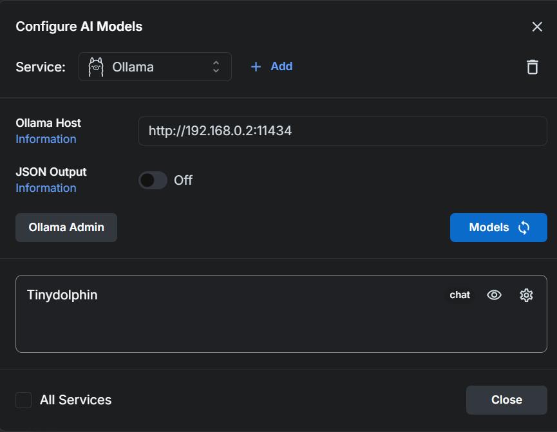
Task: Enable the JSON Output switch
Action: [153, 180]
